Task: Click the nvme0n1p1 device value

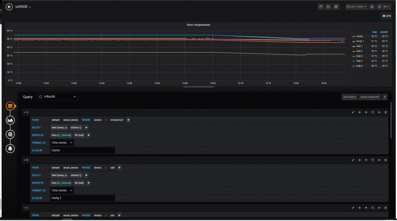Action: 117,120
